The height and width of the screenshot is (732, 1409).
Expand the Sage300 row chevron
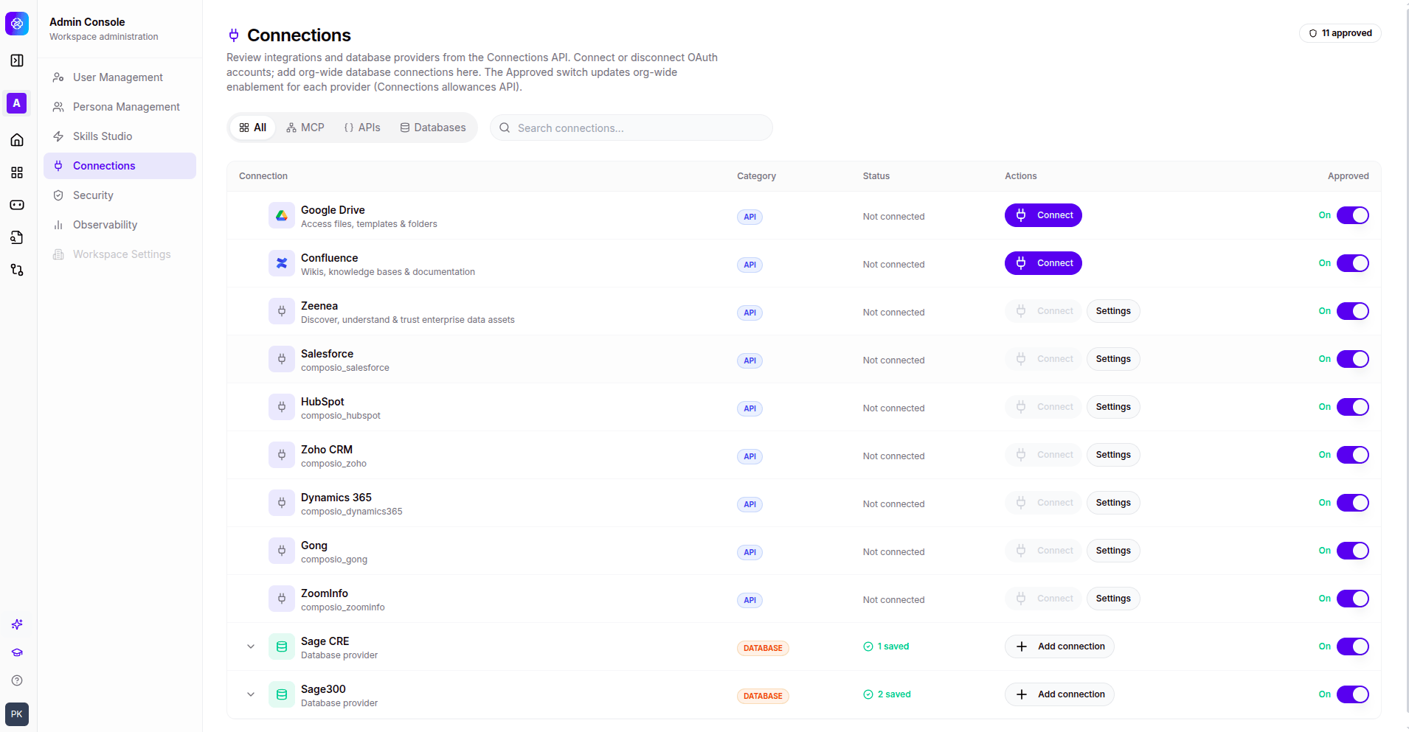point(251,694)
